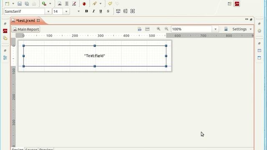Click the match height layout icon
The height and width of the screenshot is (150, 267).
click(125, 11)
